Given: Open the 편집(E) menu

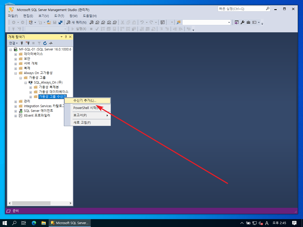Looking at the screenshot, I should (x=28, y=16).
